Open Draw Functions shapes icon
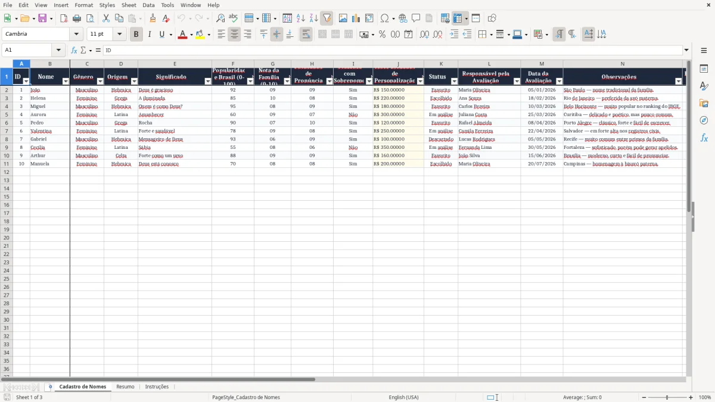This screenshot has height=402, width=715. point(492,18)
